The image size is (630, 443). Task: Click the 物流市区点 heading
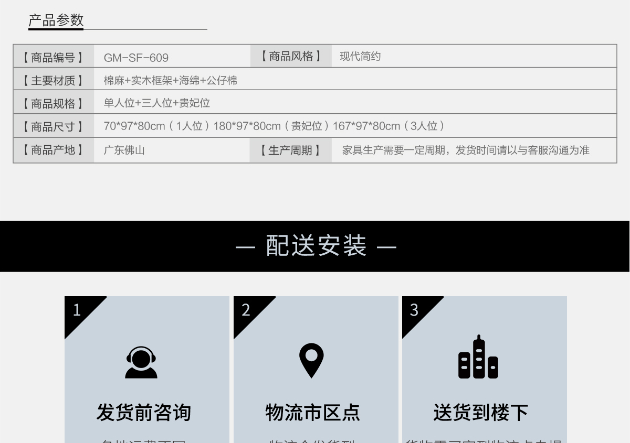tap(312, 412)
